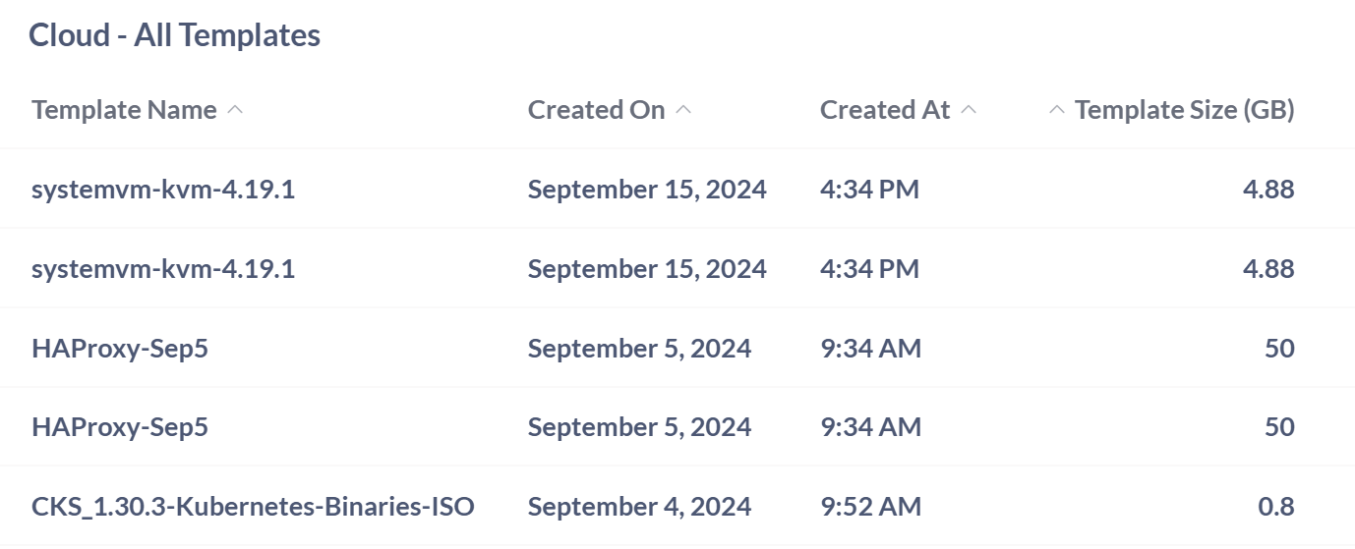
Task: Select the second systemvm-kvm-4.19.1 template name
Action: coord(163,269)
